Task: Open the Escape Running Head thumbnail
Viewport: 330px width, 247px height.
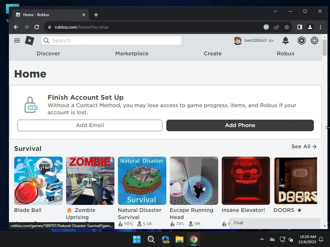Action: point(194,181)
